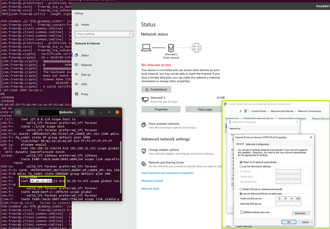The image size is (330, 229).
Task: Select Networking tab in Ethernet0 2 Properties
Action: (x=235, y=128)
